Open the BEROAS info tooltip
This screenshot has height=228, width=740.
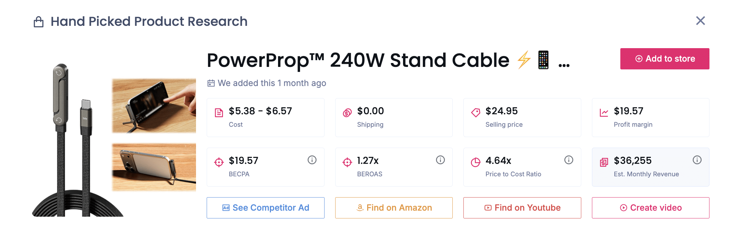click(440, 160)
